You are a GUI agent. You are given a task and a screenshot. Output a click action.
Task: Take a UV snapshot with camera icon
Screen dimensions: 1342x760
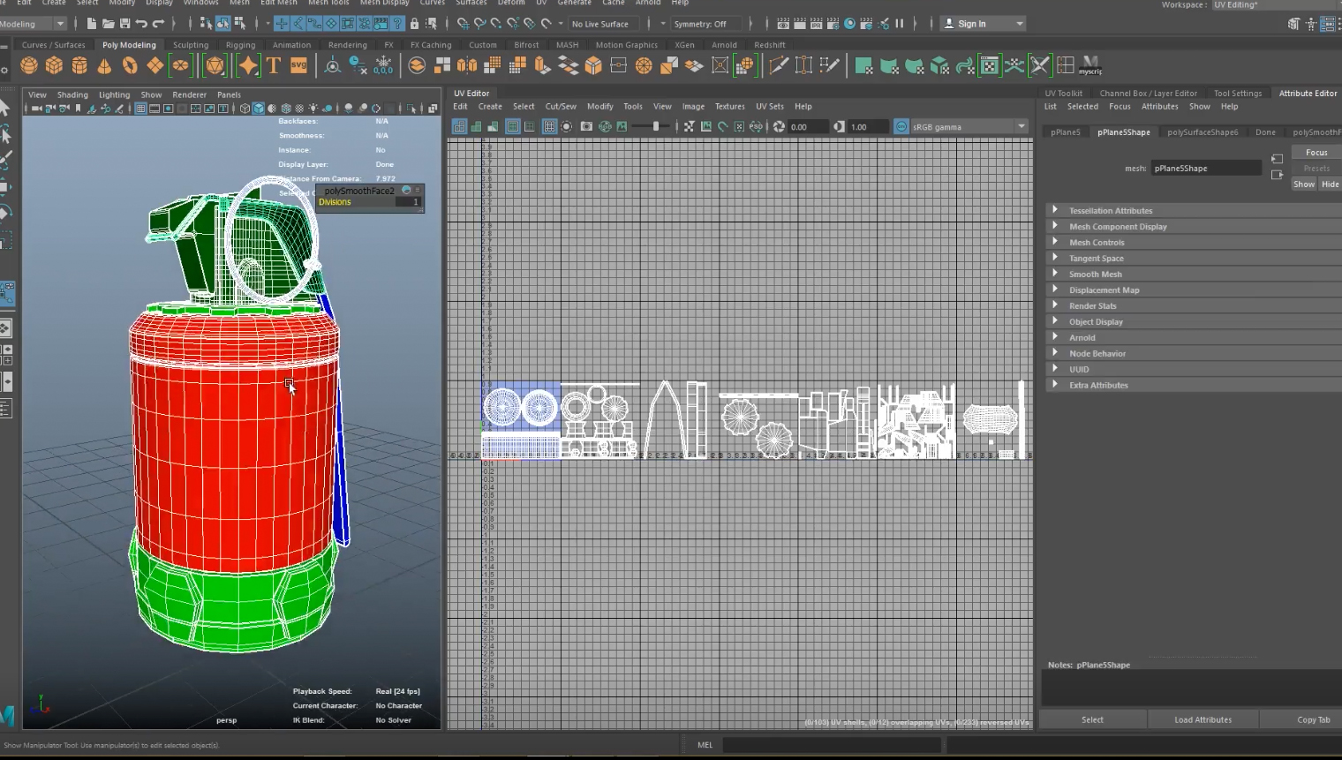pyautogui.click(x=586, y=127)
